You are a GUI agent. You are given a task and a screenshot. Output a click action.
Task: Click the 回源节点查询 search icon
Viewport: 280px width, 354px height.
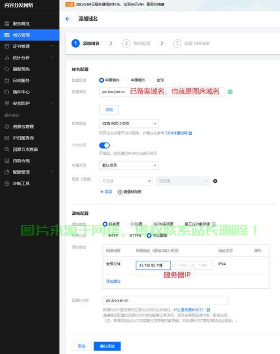point(7,149)
